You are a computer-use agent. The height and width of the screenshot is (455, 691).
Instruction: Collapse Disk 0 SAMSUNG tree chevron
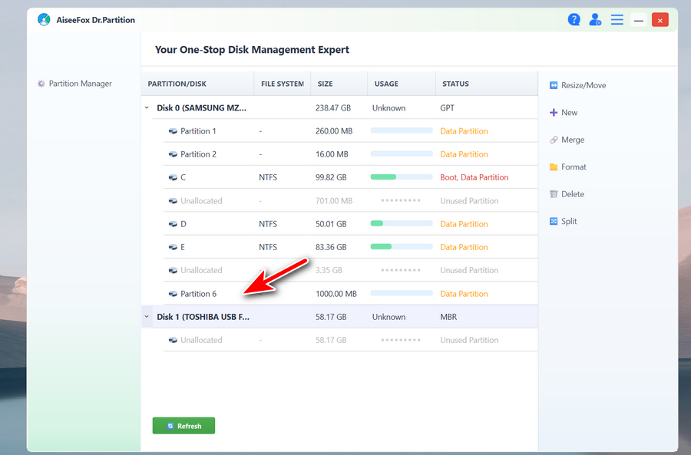pos(147,107)
